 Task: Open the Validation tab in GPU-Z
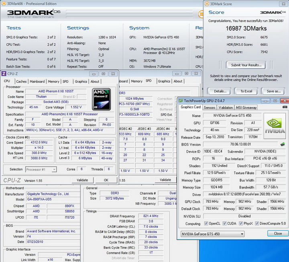coord(226,107)
